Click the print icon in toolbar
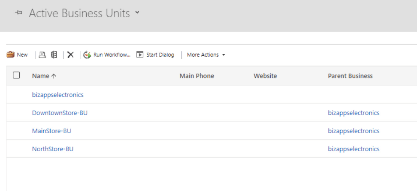 pyautogui.click(x=42, y=55)
